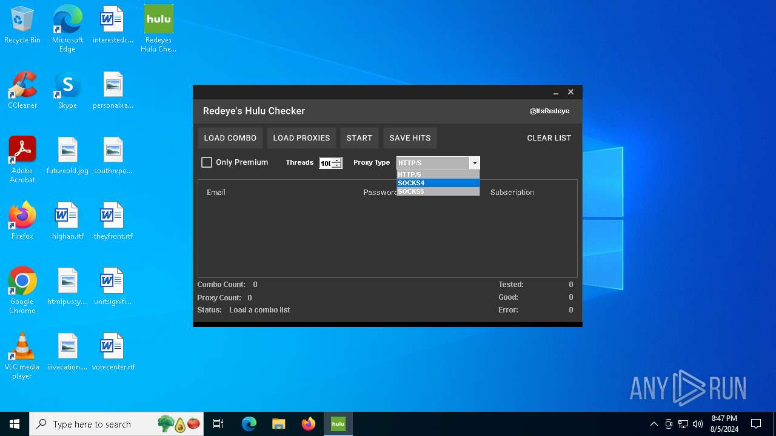Select the southrepo... image file
Image resolution: width=776 pixels, height=436 pixels.
click(113, 156)
